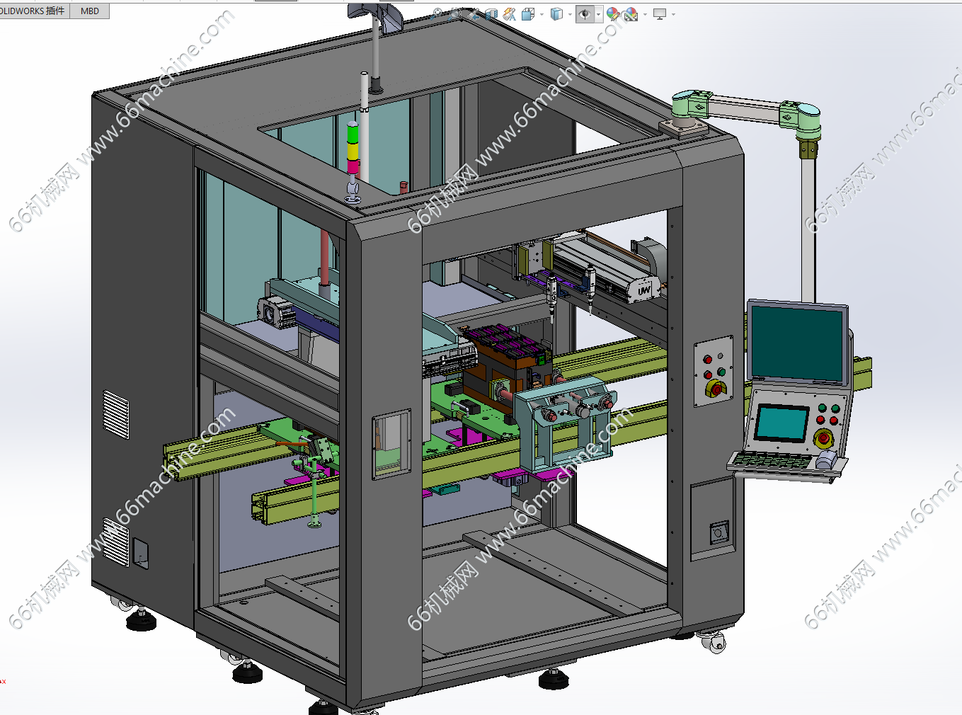
Task: Select the signal tower light in model
Action: (353, 149)
